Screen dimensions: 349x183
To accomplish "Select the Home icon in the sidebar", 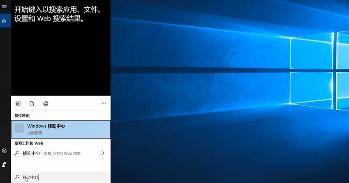I will (4, 21).
